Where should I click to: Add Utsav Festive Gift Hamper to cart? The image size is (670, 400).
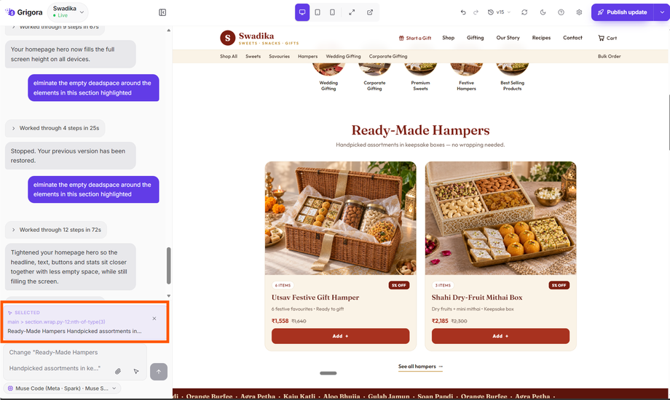(x=340, y=337)
